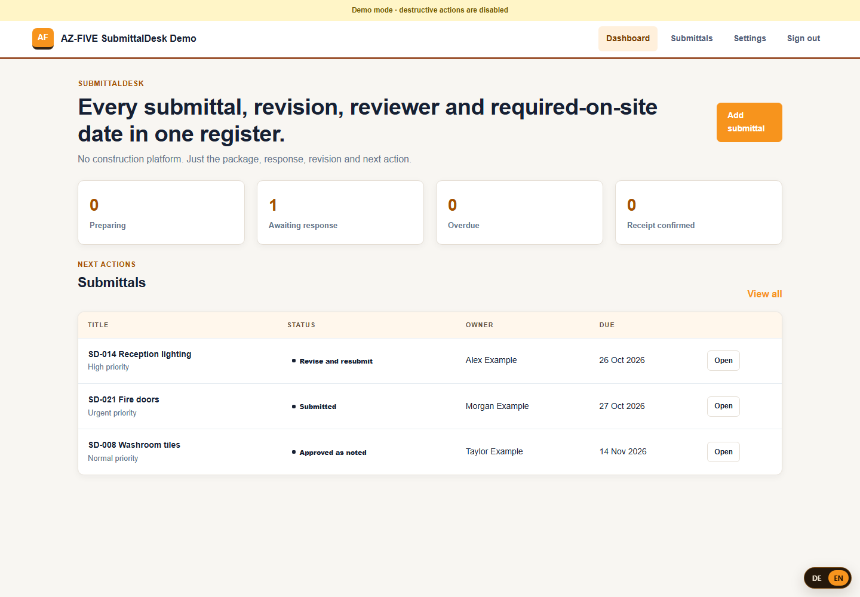Click the AF logo icon
This screenshot has height=597, width=860.
pos(43,38)
